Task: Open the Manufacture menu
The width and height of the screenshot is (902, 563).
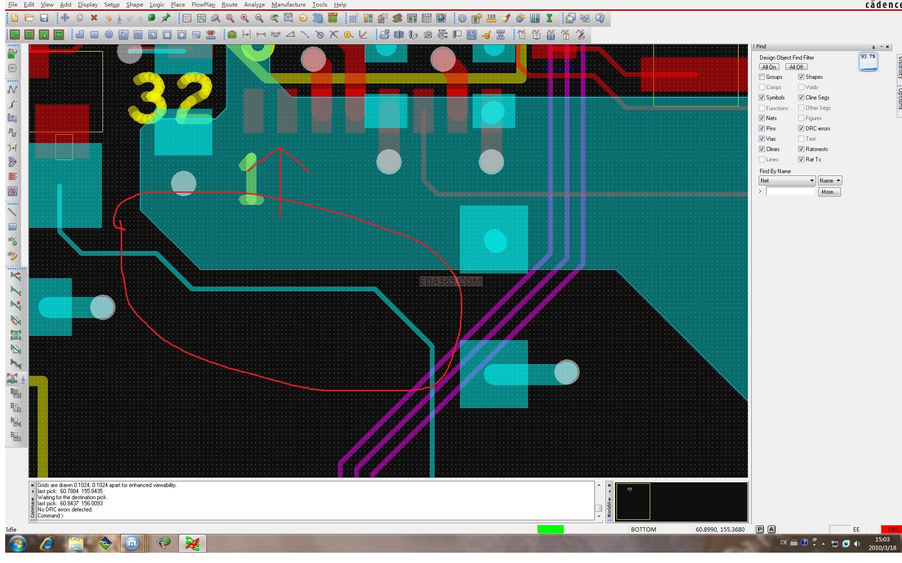Action: [288, 5]
